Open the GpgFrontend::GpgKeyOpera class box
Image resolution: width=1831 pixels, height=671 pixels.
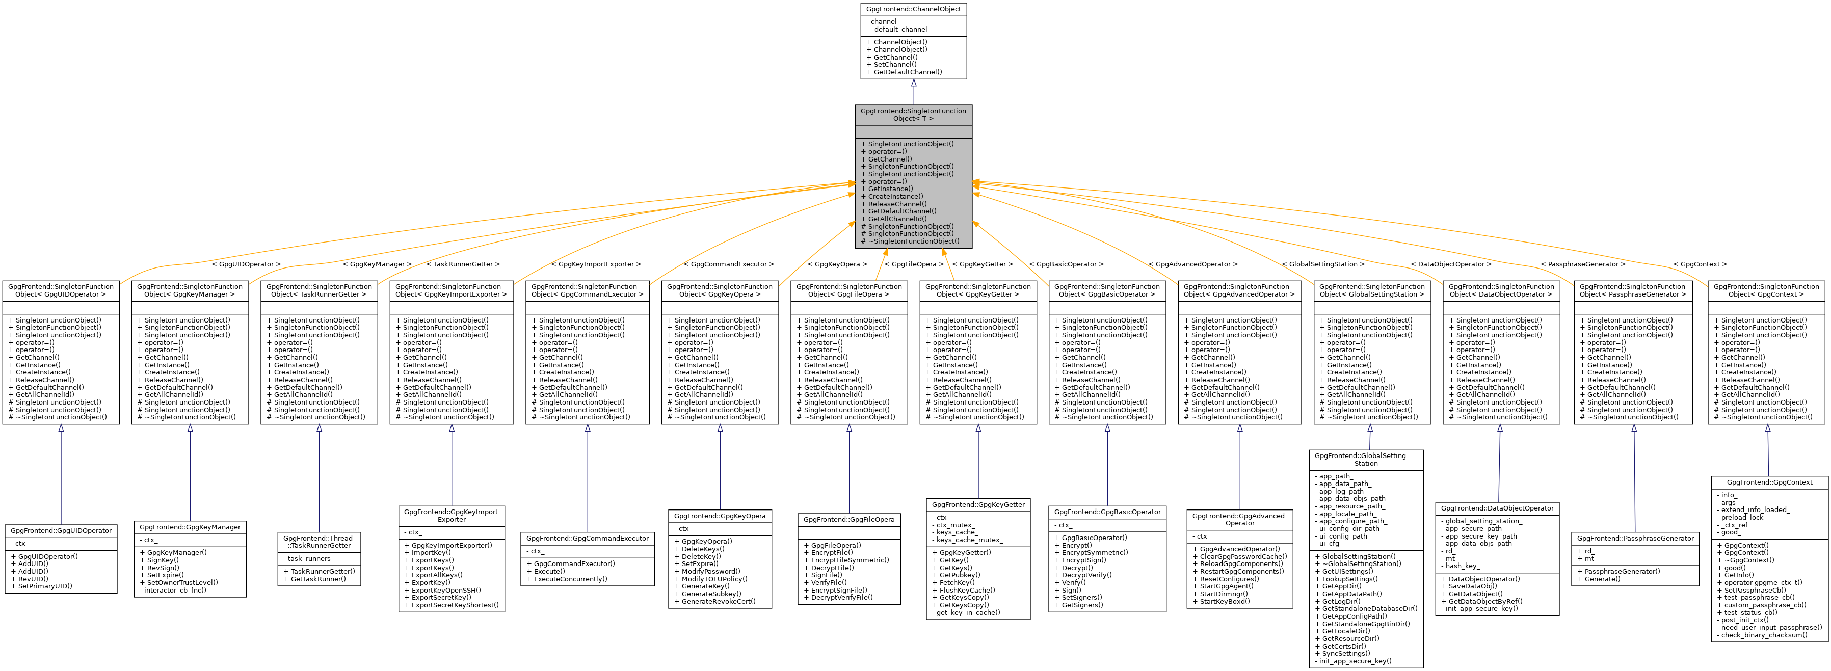click(x=720, y=559)
